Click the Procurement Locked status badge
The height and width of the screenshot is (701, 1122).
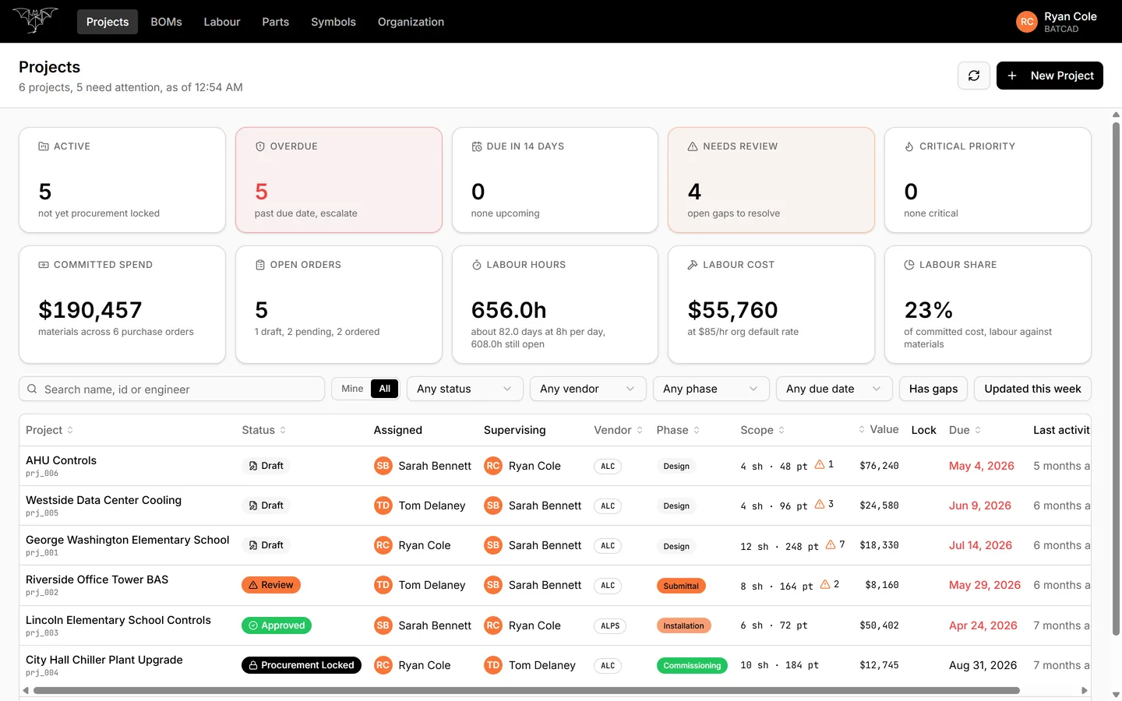pos(302,665)
